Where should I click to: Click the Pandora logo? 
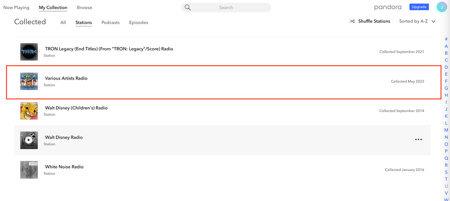(387, 7)
